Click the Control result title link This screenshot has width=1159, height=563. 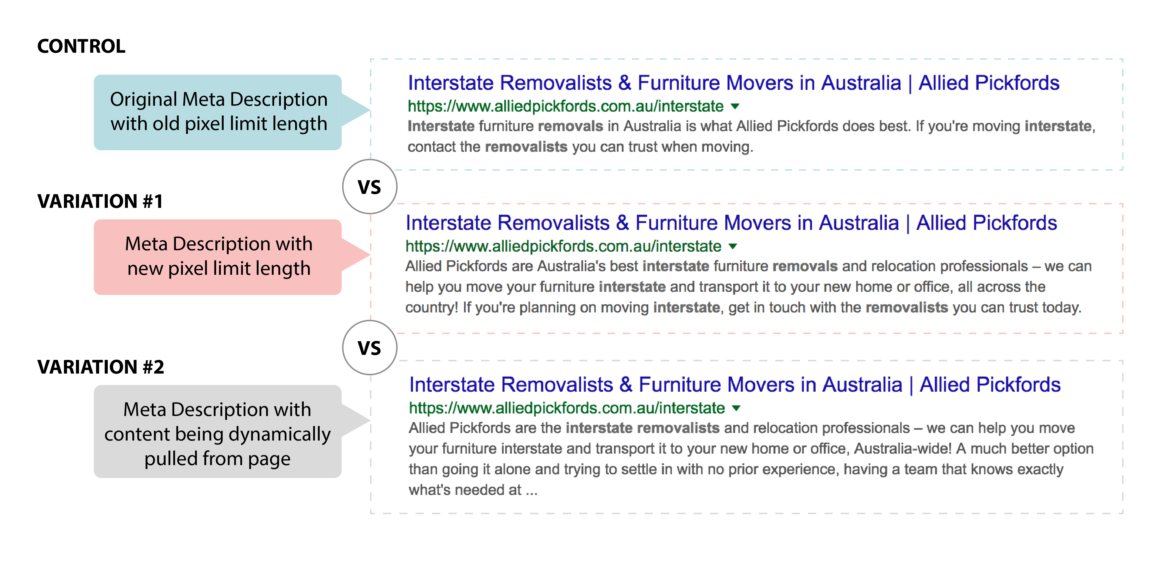click(733, 83)
